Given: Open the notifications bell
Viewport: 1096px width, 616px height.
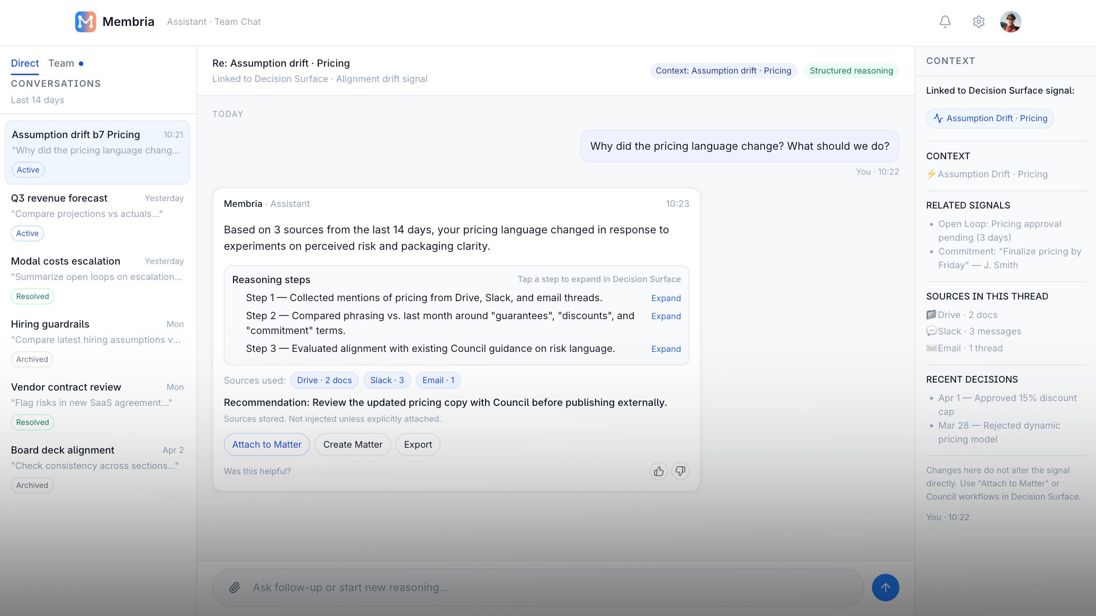Looking at the screenshot, I should 945,22.
